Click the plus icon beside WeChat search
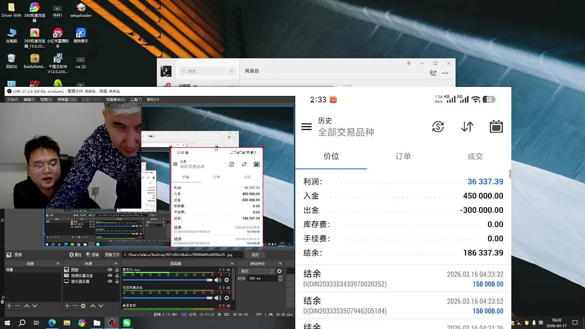Viewport: 585px width, 329px height. [232, 71]
